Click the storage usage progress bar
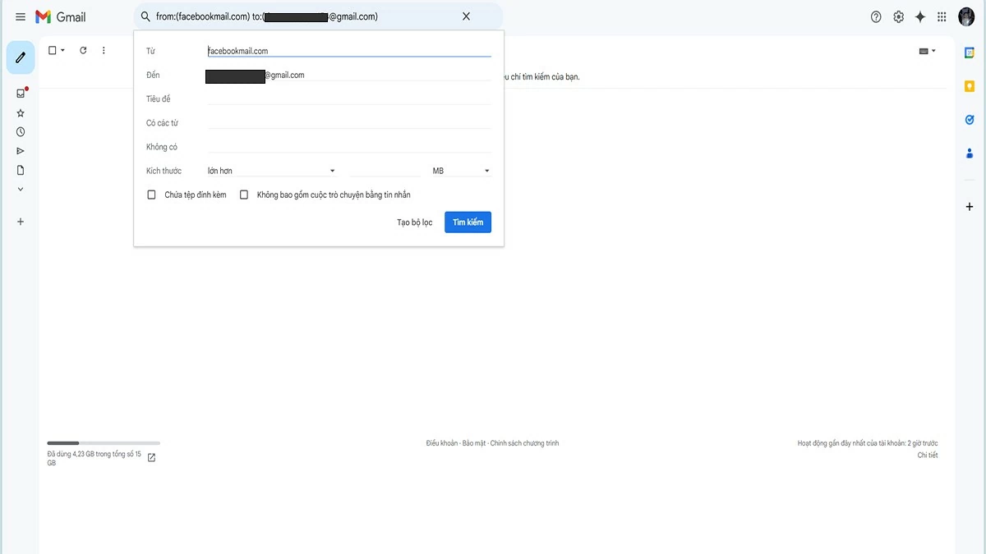 [103, 442]
